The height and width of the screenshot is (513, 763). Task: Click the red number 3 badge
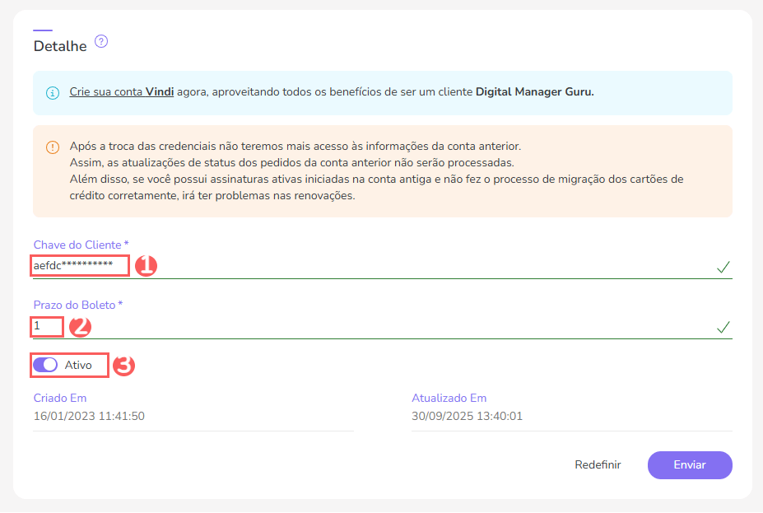click(x=123, y=366)
